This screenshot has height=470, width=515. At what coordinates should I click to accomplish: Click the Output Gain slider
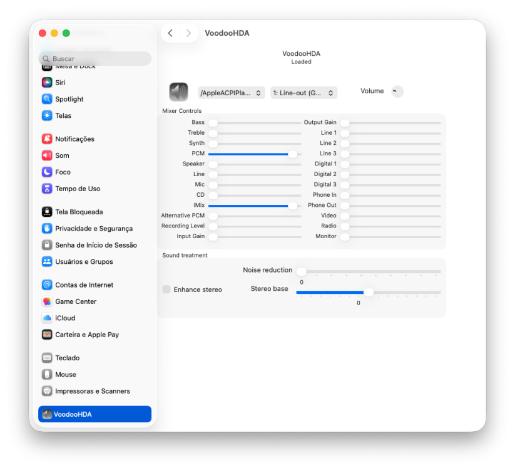click(x=390, y=123)
